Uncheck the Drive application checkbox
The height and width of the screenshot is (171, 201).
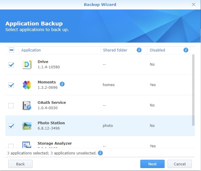pyautogui.click(x=11, y=65)
